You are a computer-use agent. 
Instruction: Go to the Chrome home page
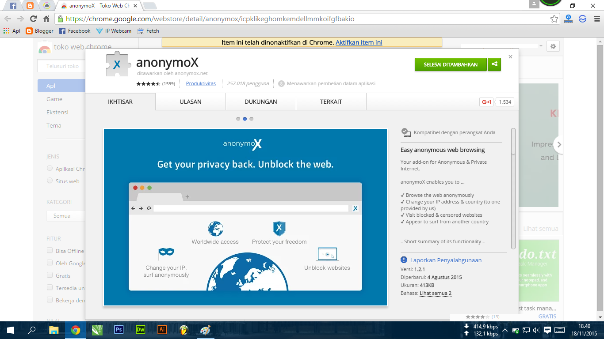click(46, 19)
